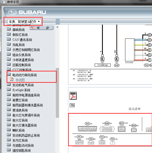Viewport: 152px width, 153px height.
Task: Expand the 车内灯系统 folder icon
Action: [9, 140]
